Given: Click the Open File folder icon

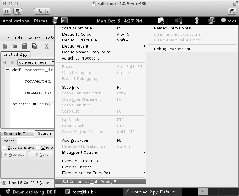Looking at the screenshot, I should [15, 46].
